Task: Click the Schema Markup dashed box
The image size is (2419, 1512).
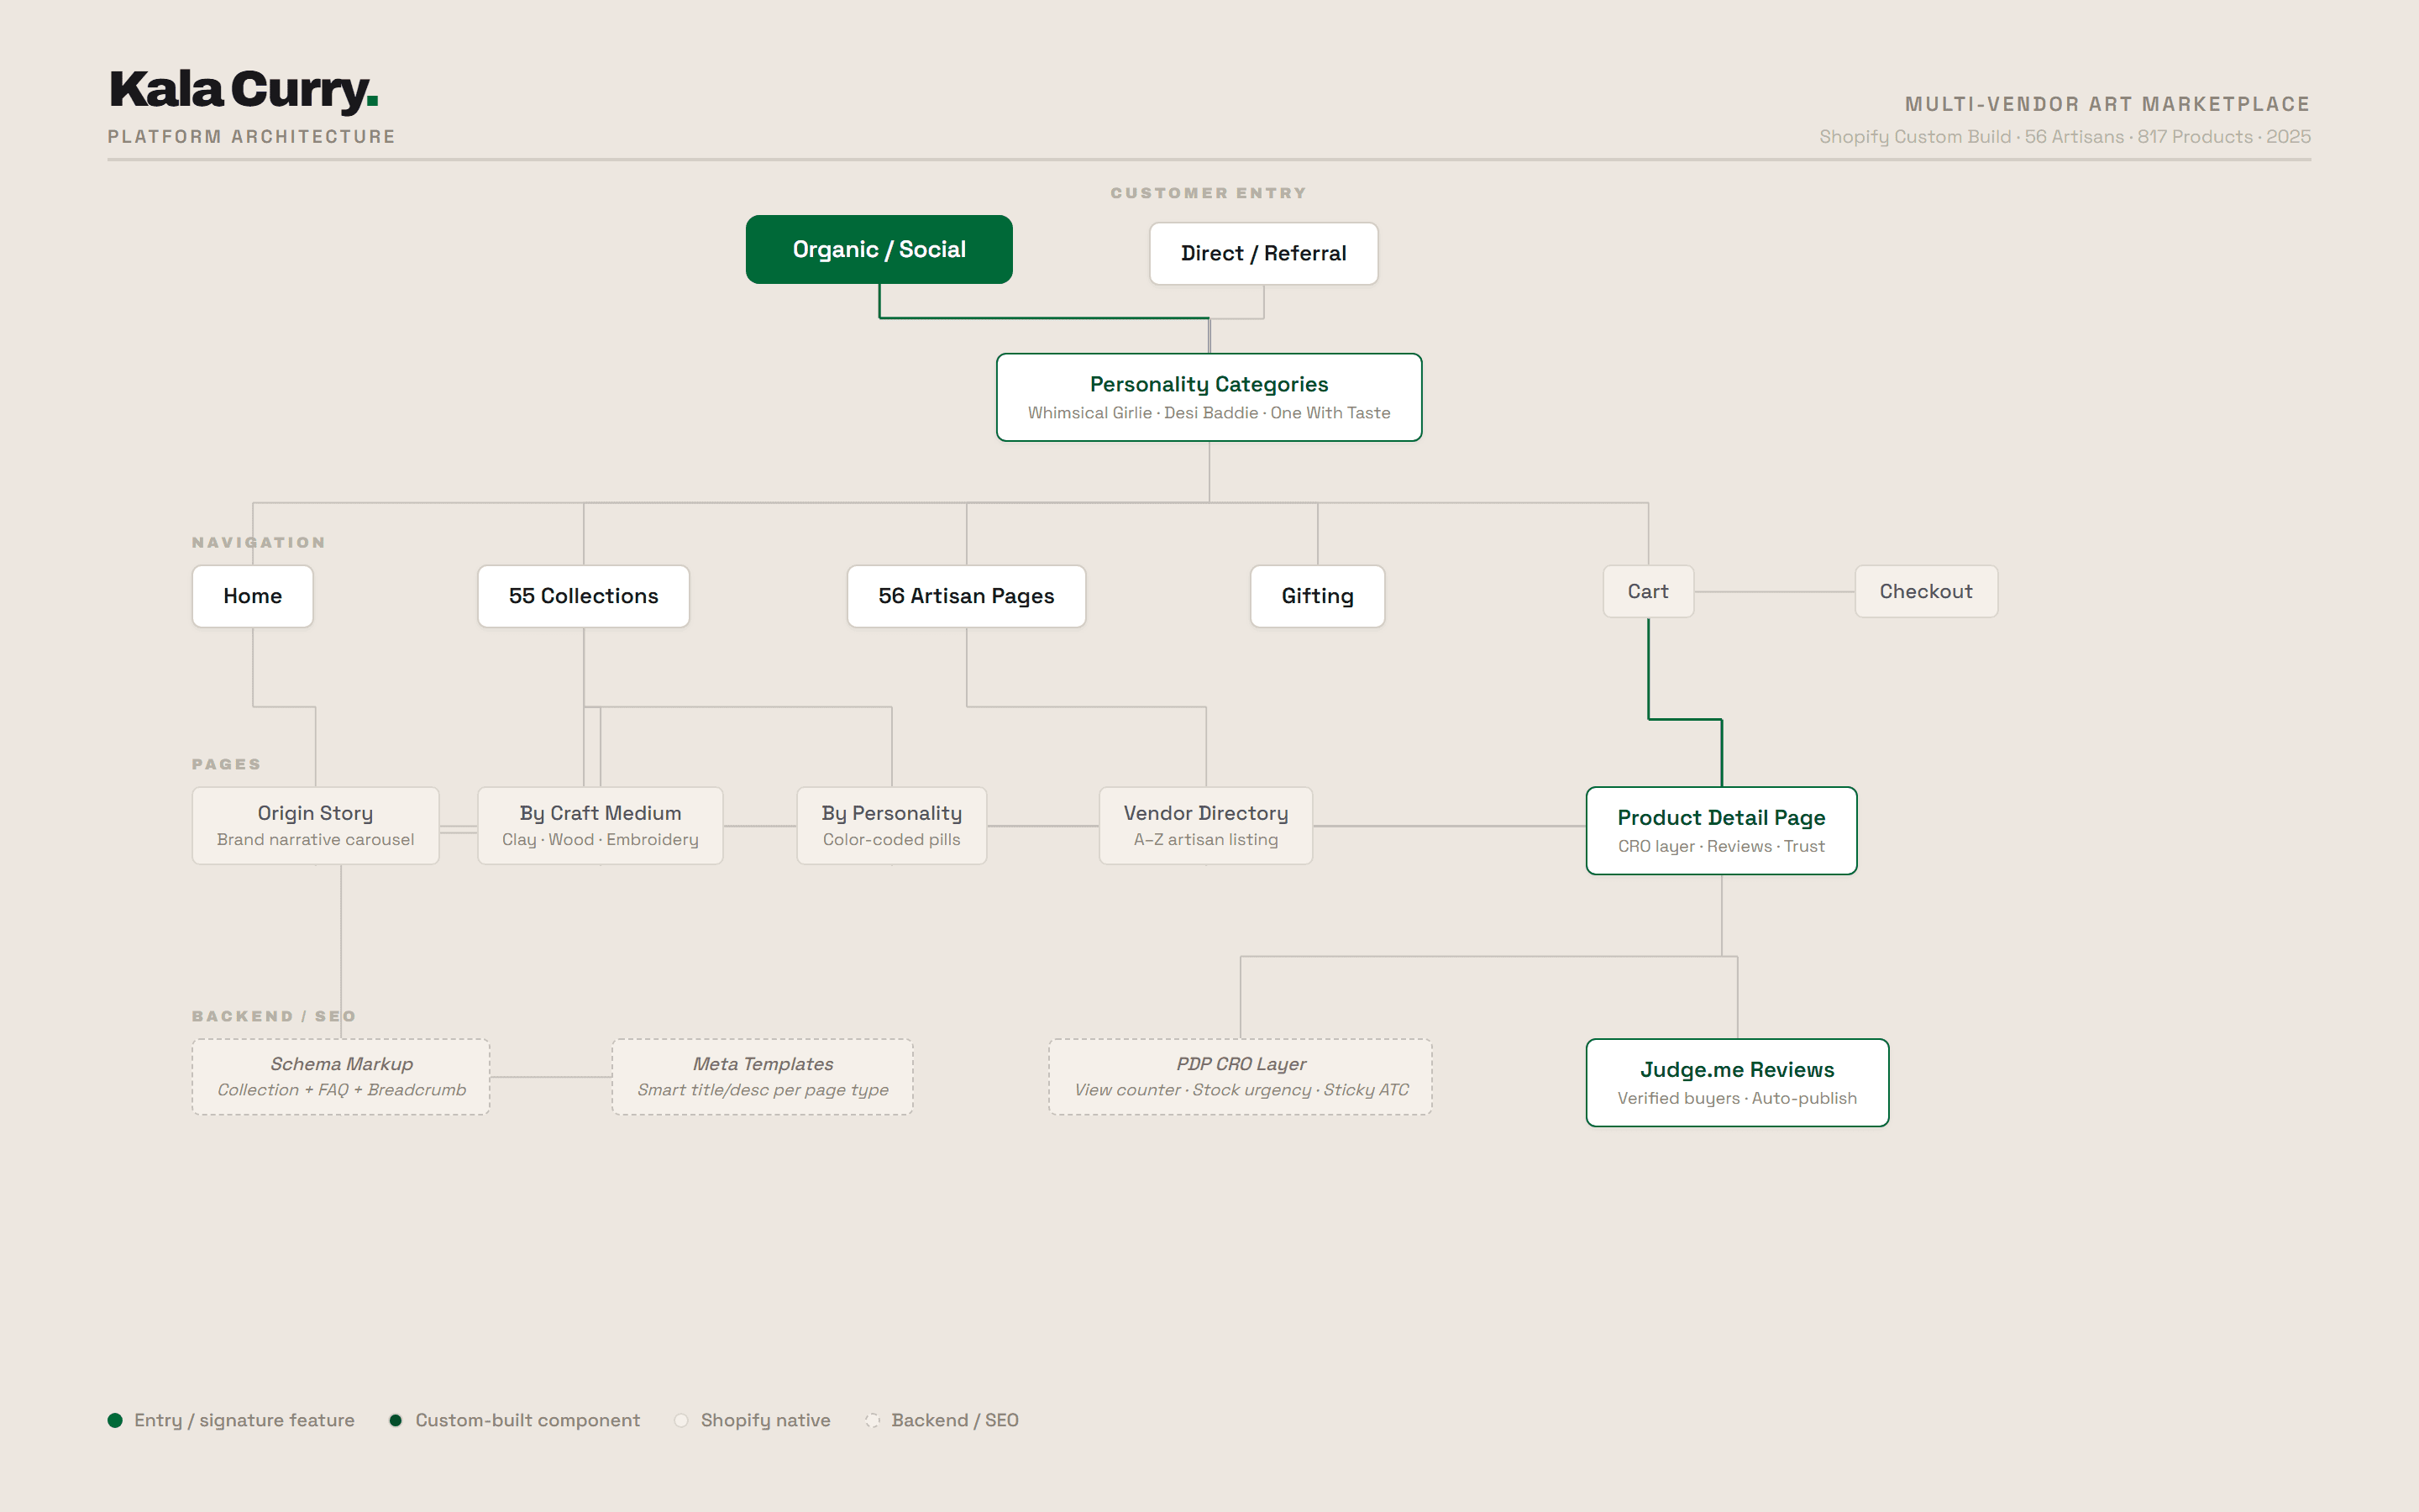Action: pyautogui.click(x=341, y=1076)
